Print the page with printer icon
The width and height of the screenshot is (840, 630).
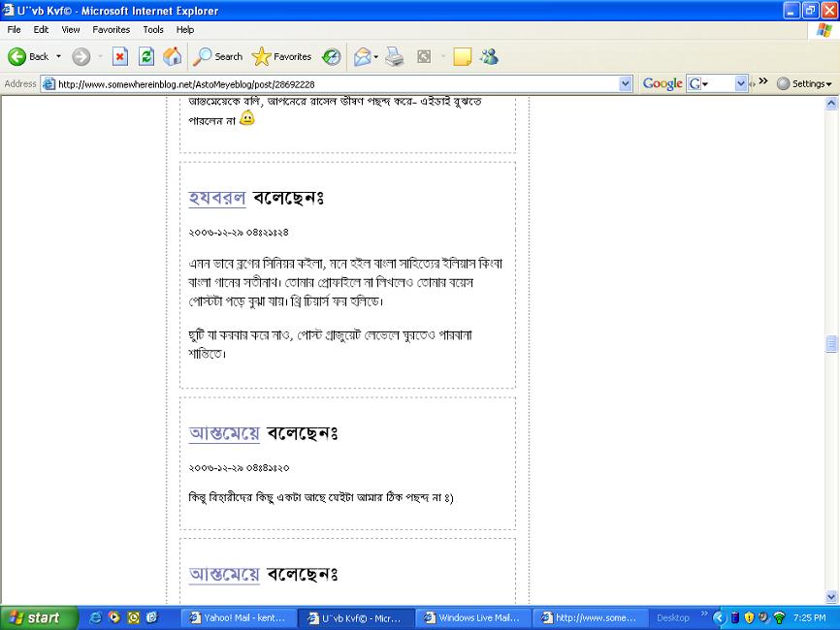pyautogui.click(x=395, y=56)
